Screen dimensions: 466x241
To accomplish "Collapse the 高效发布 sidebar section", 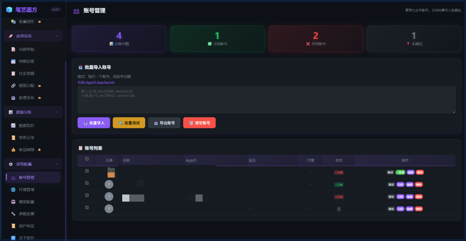I will pos(57,36).
